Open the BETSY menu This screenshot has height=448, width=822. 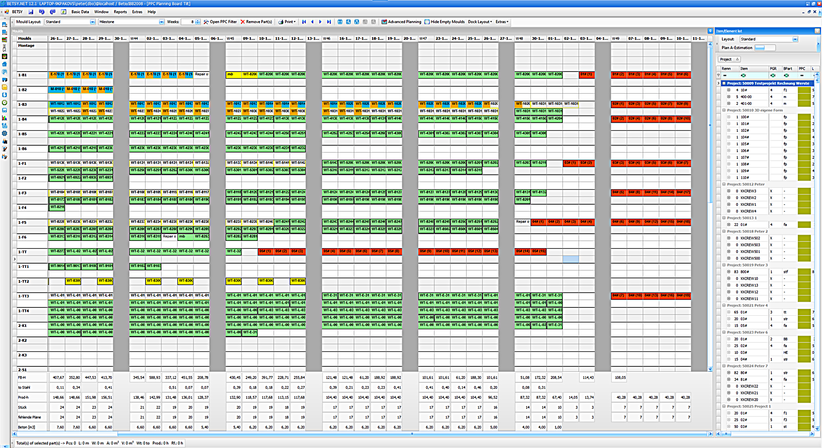[17, 12]
